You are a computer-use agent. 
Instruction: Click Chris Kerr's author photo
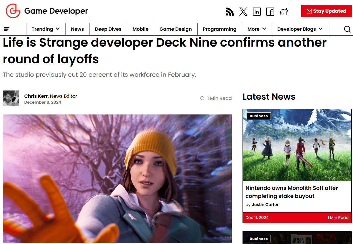[x=11, y=98]
